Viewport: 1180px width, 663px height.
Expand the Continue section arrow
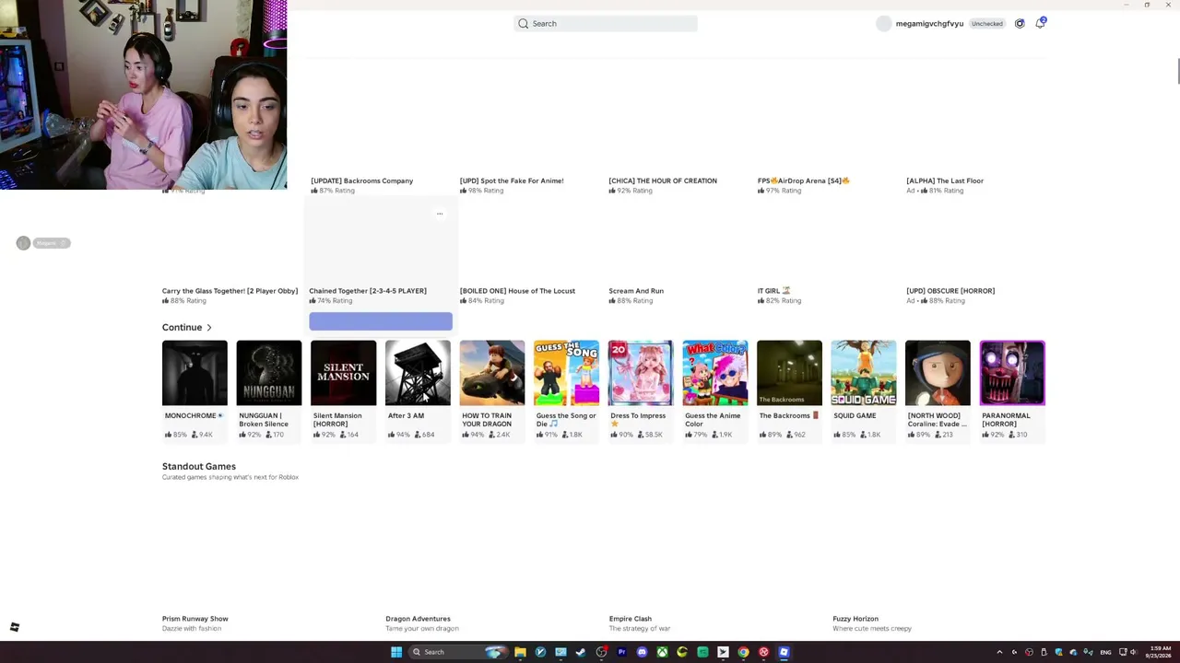(x=209, y=328)
